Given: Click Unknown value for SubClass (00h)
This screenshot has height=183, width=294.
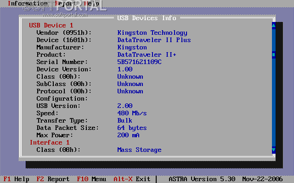Looking at the screenshot, I should click(130, 84).
